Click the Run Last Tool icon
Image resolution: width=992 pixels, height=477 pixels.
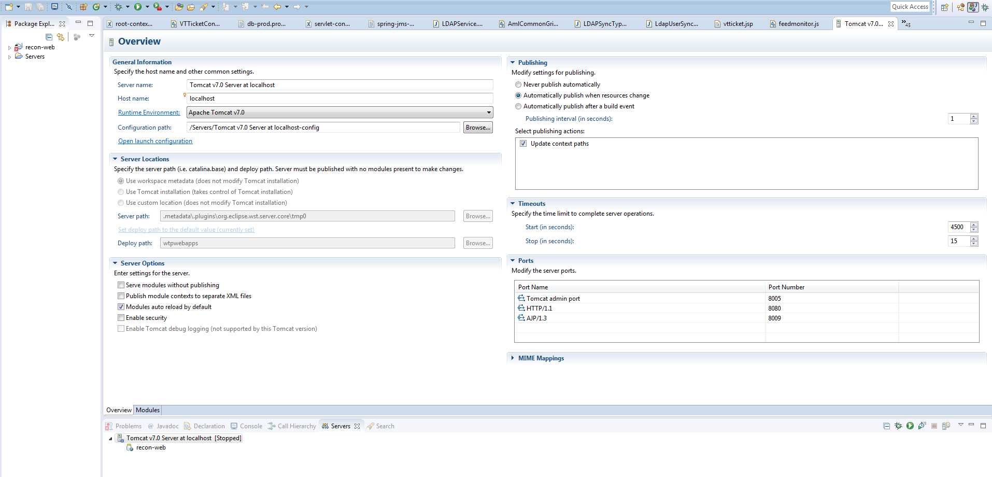point(158,7)
